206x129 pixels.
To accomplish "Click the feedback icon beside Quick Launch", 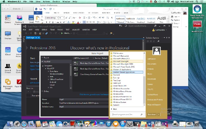I will pyautogui.click(x=126, y=26).
